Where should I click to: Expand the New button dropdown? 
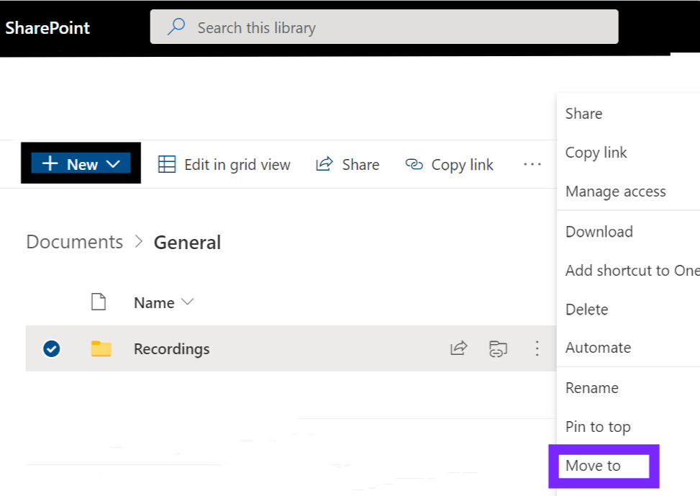(113, 164)
